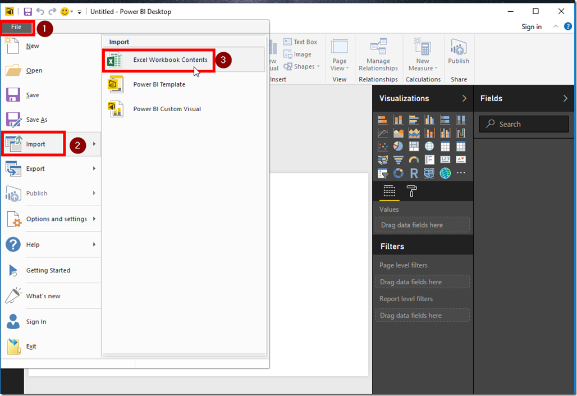Open the File tab

16,27
